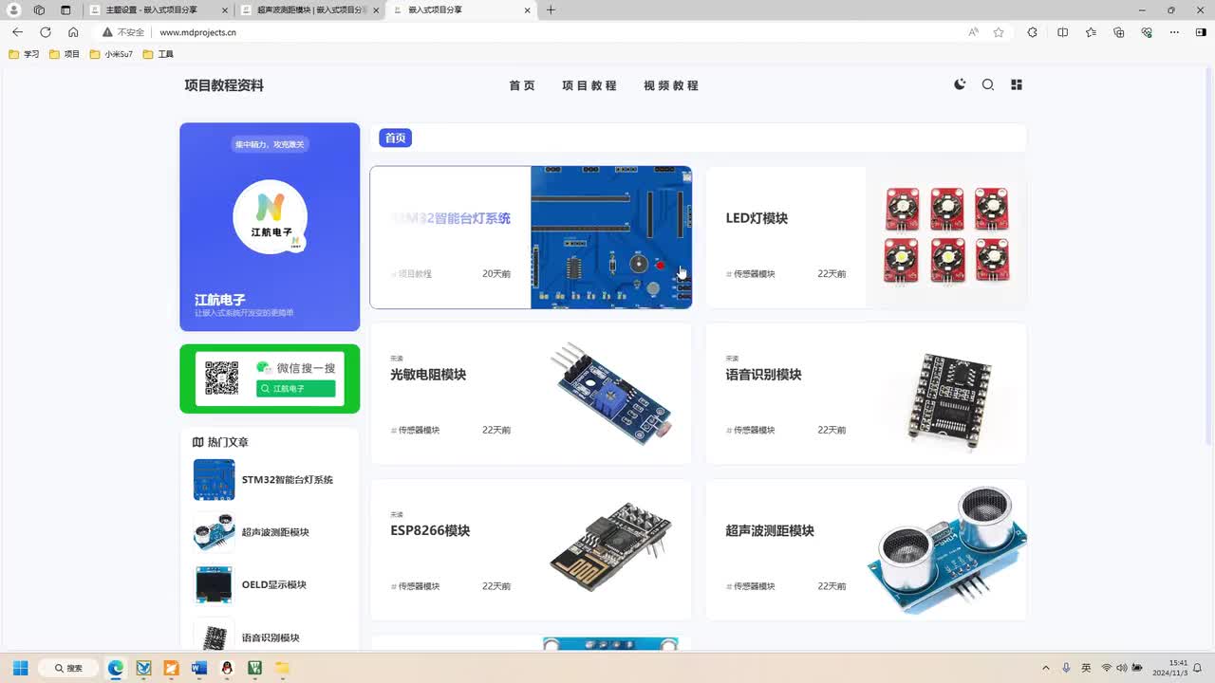Switch to the 主题设置 browser tab

pyautogui.click(x=157, y=10)
